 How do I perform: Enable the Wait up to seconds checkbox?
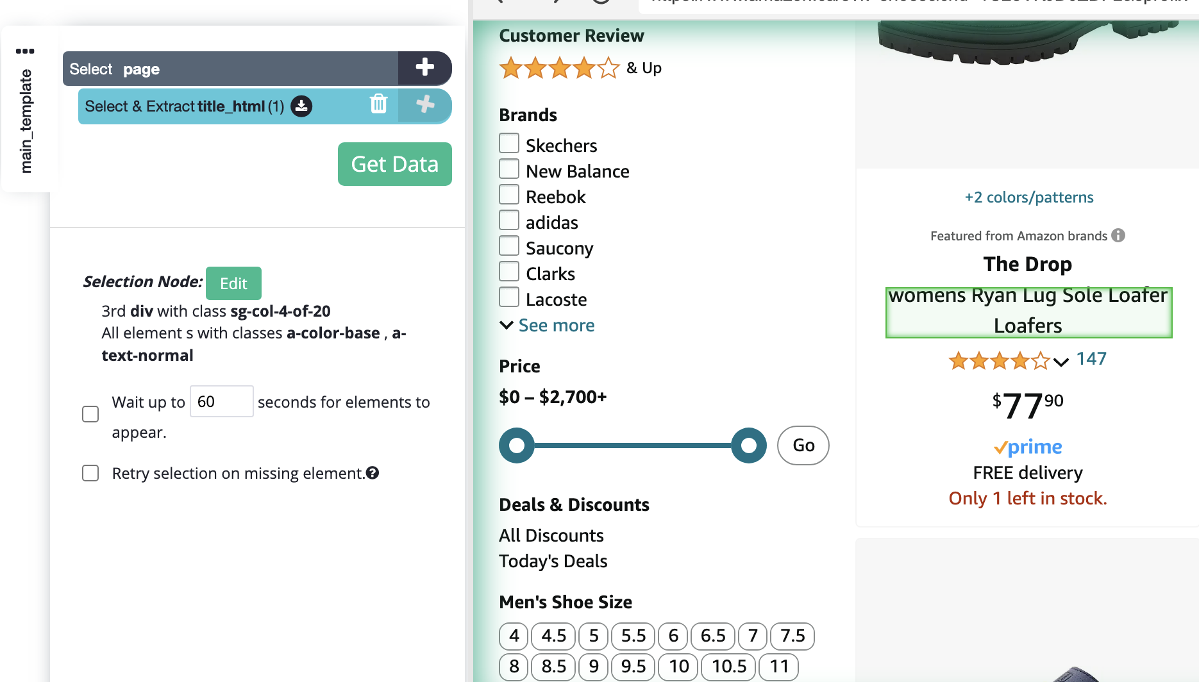90,414
